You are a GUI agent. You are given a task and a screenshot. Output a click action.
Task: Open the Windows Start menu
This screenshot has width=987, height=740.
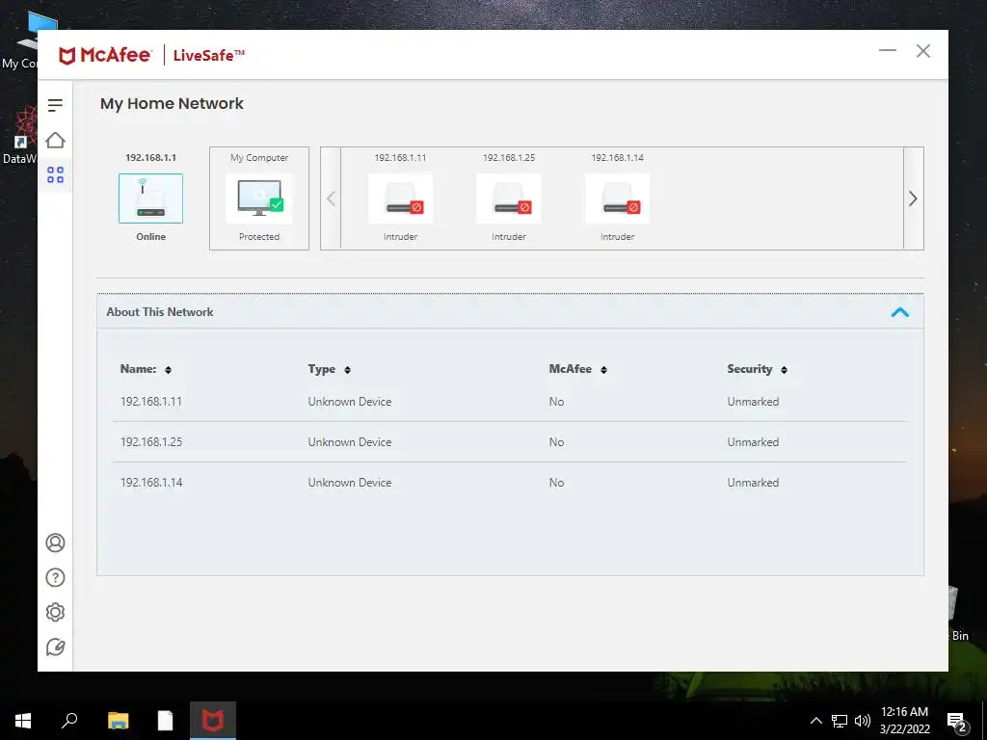23,721
